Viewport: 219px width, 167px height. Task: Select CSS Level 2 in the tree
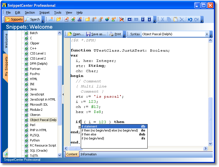38,59
